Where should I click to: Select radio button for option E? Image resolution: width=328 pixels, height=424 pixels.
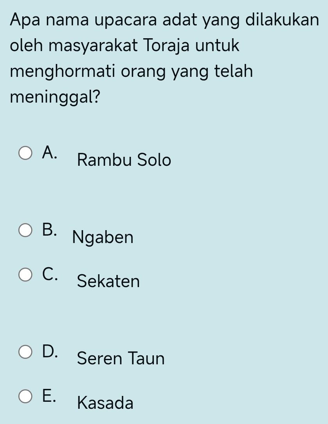point(25,396)
